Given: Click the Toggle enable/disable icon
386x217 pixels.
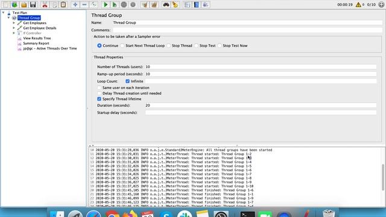Looking at the screenshot, I should pos(93,4).
